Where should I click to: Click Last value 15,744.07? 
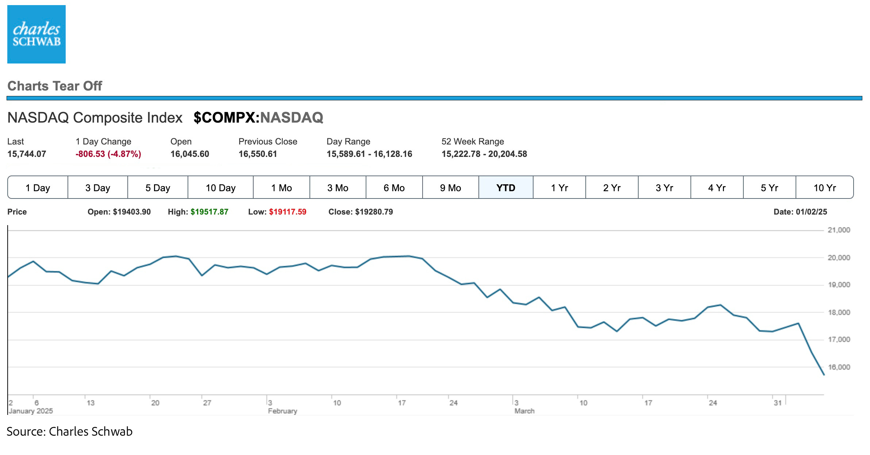point(27,154)
